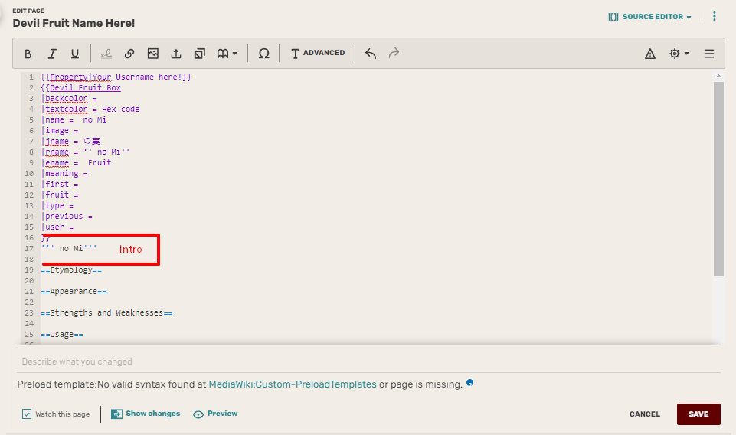Place cursor on the first = line
Viewport: 736px width, 435px height.
(60, 185)
